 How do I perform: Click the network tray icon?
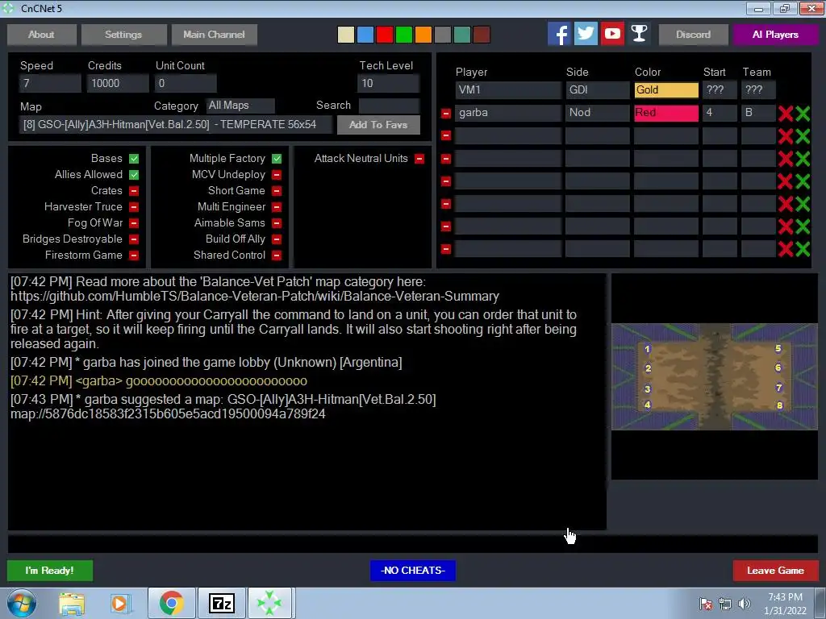pos(725,604)
